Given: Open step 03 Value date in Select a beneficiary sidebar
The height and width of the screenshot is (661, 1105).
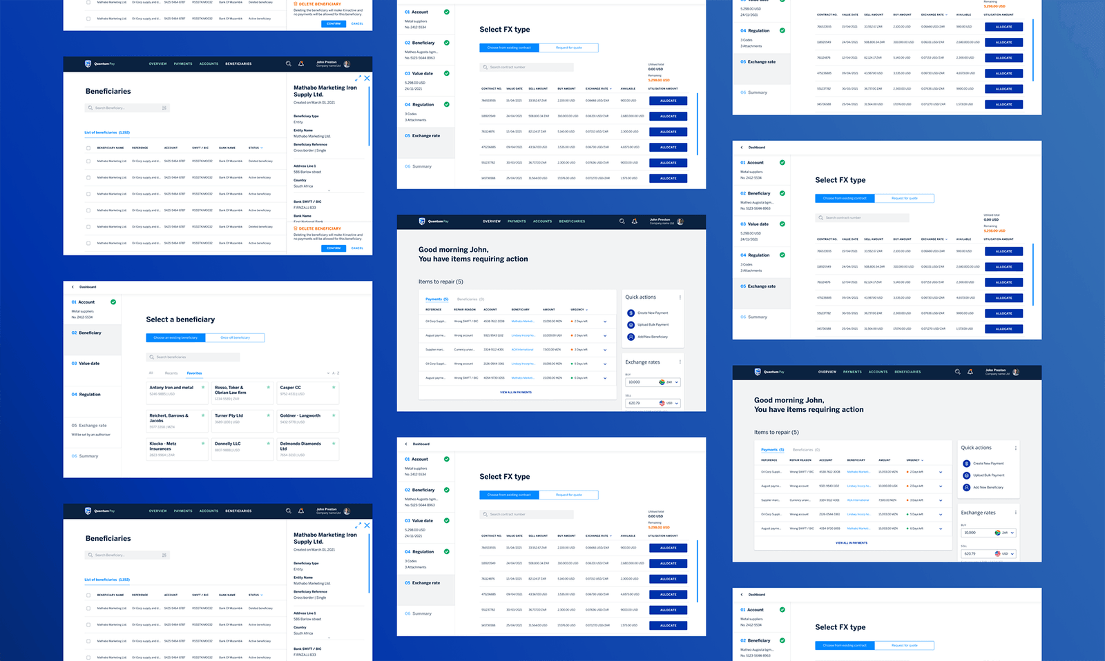Looking at the screenshot, I should [86, 363].
